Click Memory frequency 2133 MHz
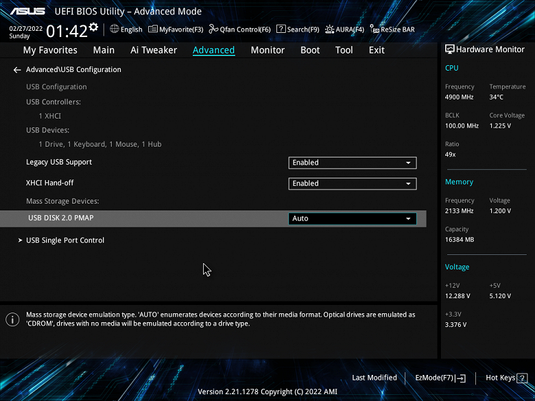535x401 pixels. pos(459,211)
